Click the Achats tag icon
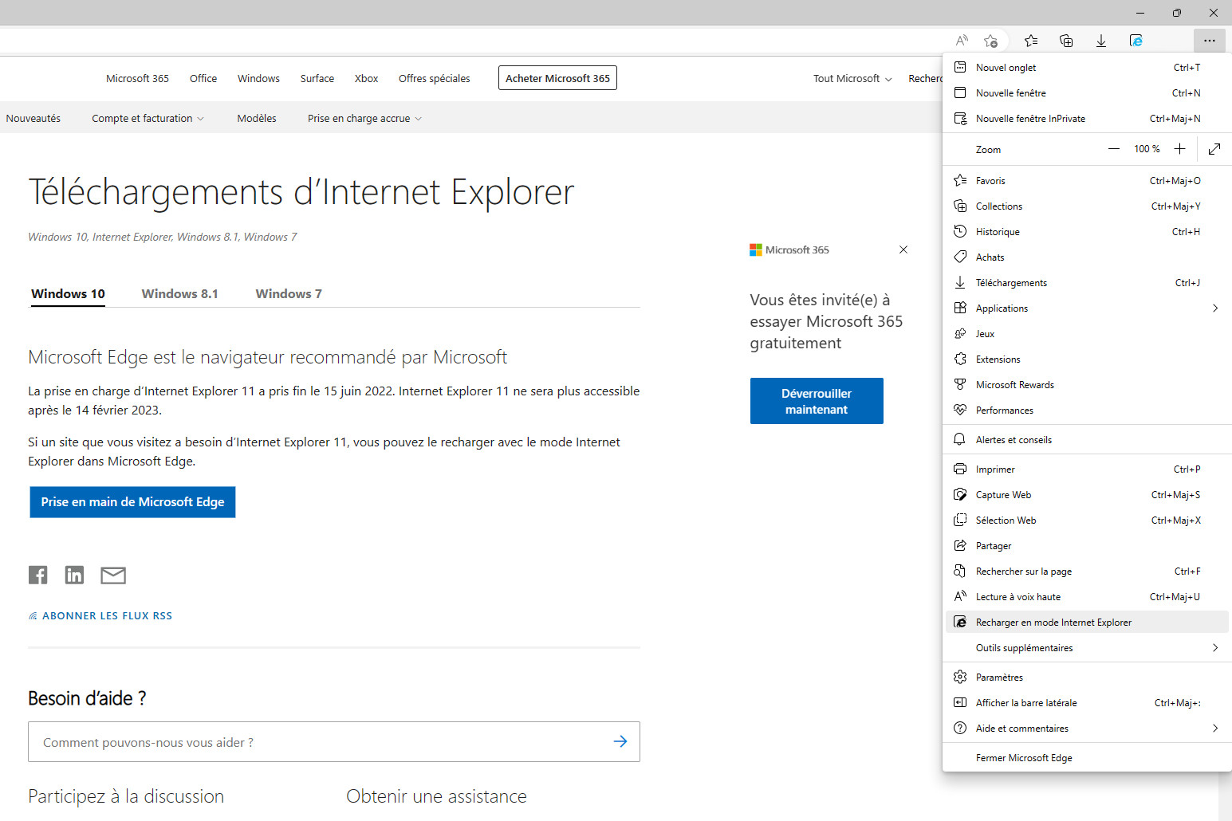1232x821 pixels. click(960, 257)
